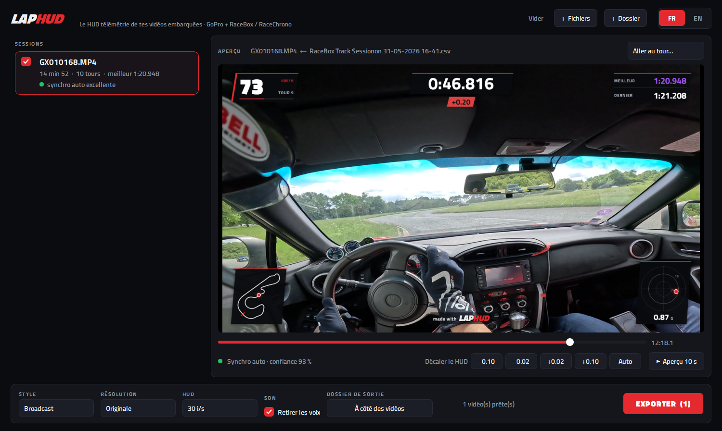Toggle the Retirer les voix checkbox

(269, 412)
